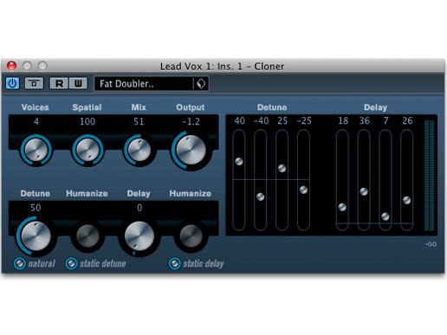The width and height of the screenshot is (447, 335).
Task: Open the preset management diamond icon
Action: coord(201,84)
